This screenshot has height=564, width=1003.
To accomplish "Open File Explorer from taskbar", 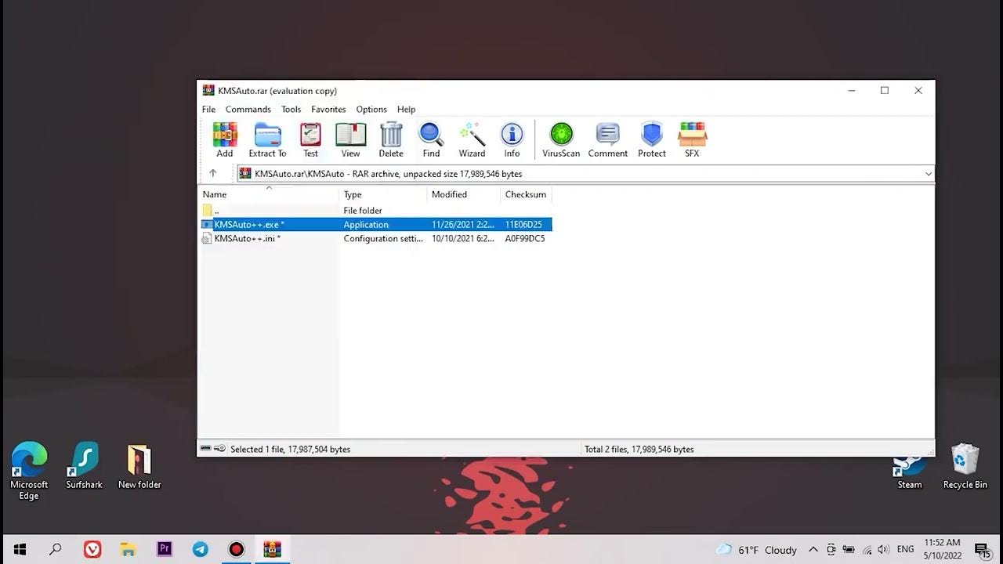I will click(129, 549).
